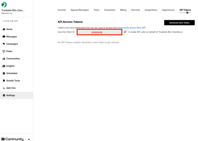Viewport: 198px width, 141px height.
Task: Open the Community Async Rest API link
Action: click(131, 27)
